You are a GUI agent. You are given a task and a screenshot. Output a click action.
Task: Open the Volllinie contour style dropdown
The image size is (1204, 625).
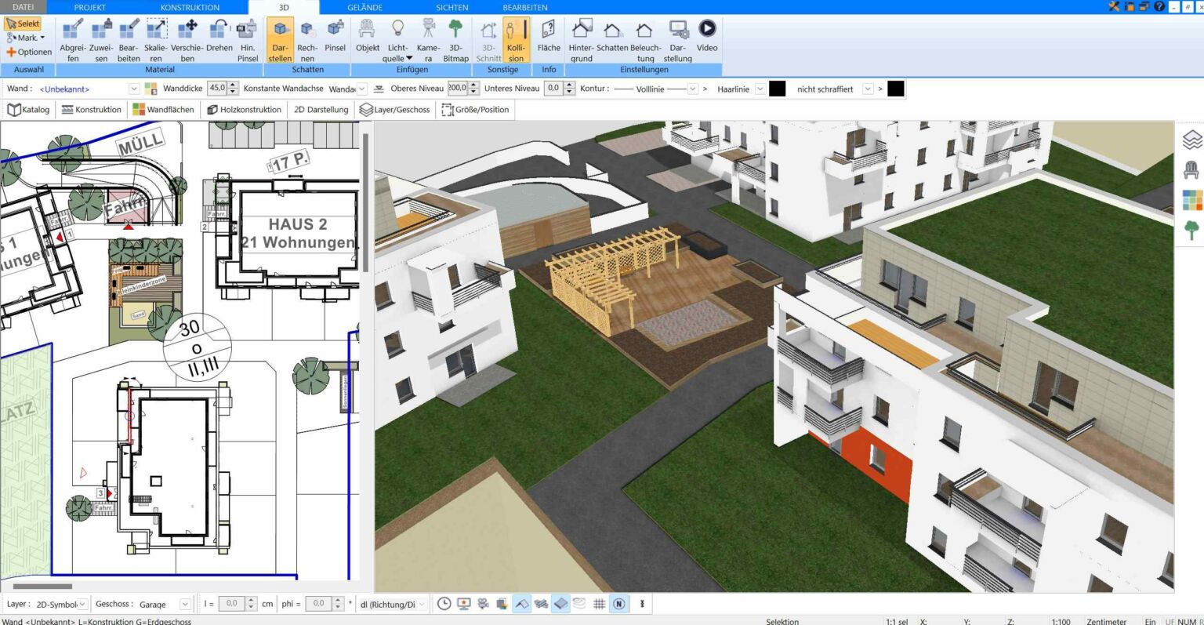692,89
